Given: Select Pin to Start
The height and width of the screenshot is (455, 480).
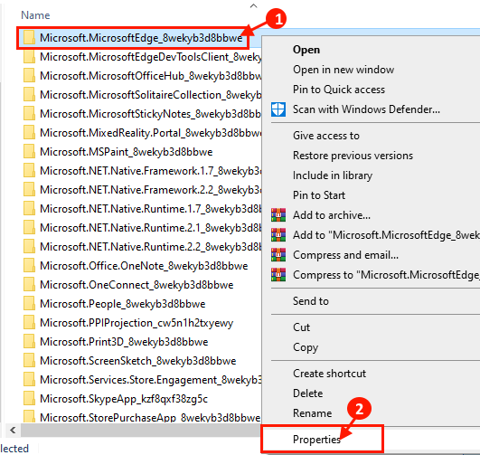Looking at the screenshot, I should point(319,195).
